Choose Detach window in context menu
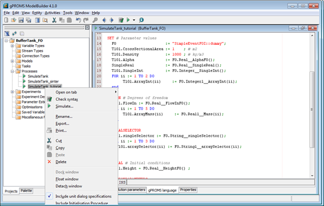 [x=82, y=186]
